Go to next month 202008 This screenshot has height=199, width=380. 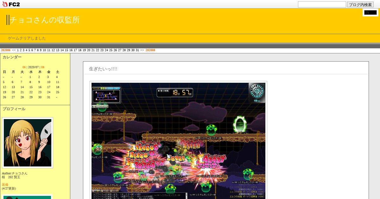[150, 50]
